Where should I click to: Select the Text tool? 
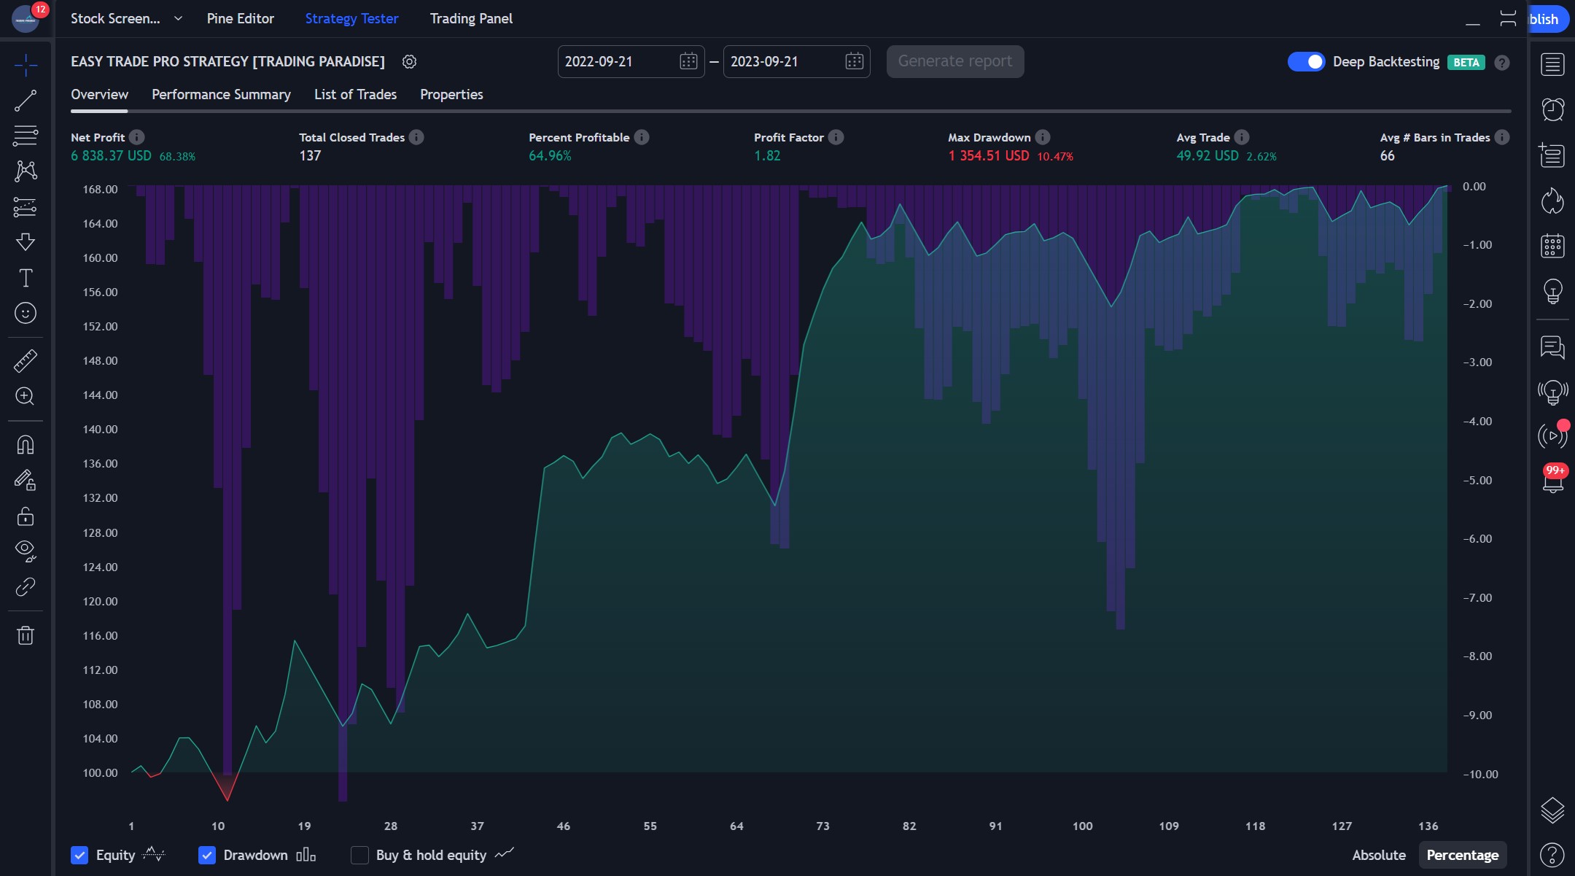click(26, 278)
